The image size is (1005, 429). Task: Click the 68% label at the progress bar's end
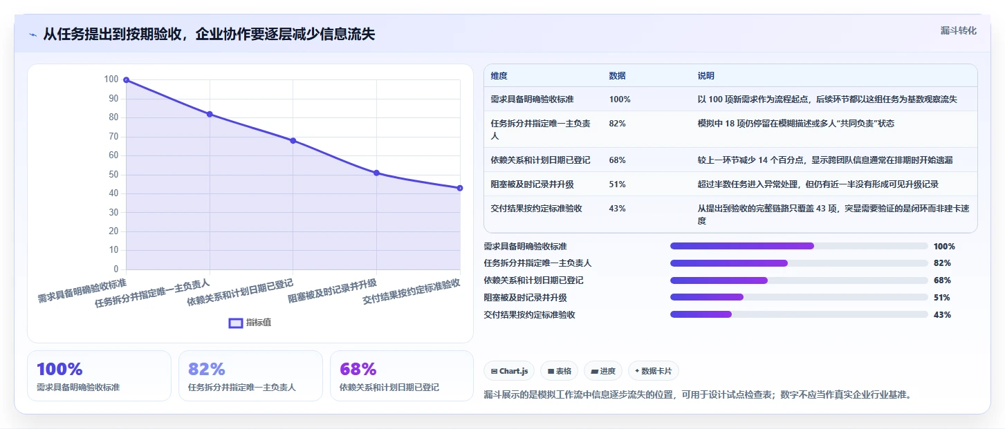pos(942,280)
